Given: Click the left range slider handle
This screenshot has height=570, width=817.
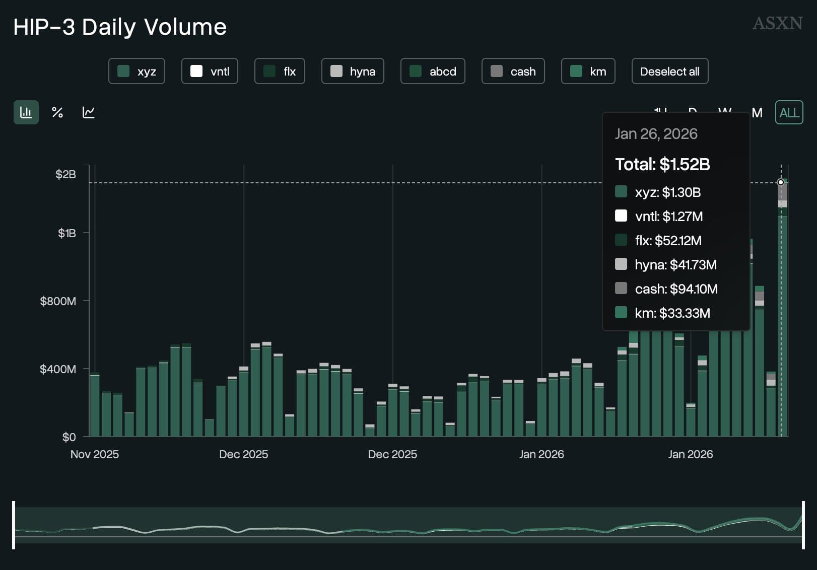Looking at the screenshot, I should tap(14, 525).
